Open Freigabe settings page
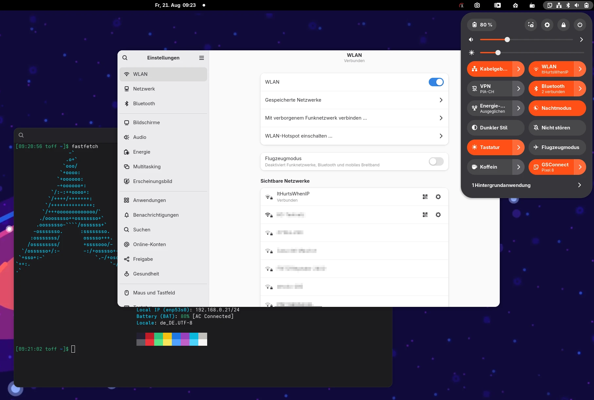This screenshot has width=594, height=400. tap(163, 259)
